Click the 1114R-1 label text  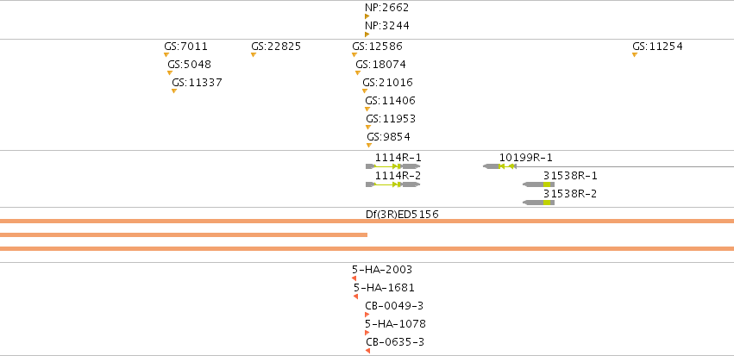pyautogui.click(x=398, y=158)
